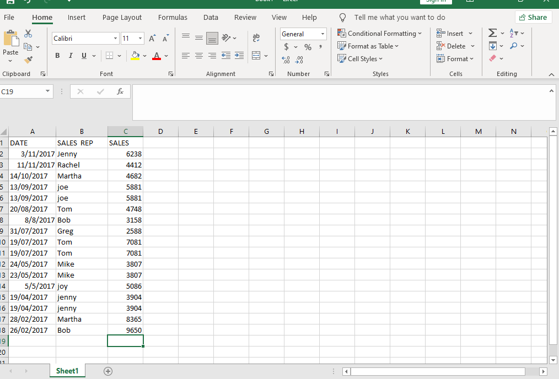This screenshot has width=559, height=379.
Task: Click the Name Box showing C19
Action: click(x=23, y=92)
